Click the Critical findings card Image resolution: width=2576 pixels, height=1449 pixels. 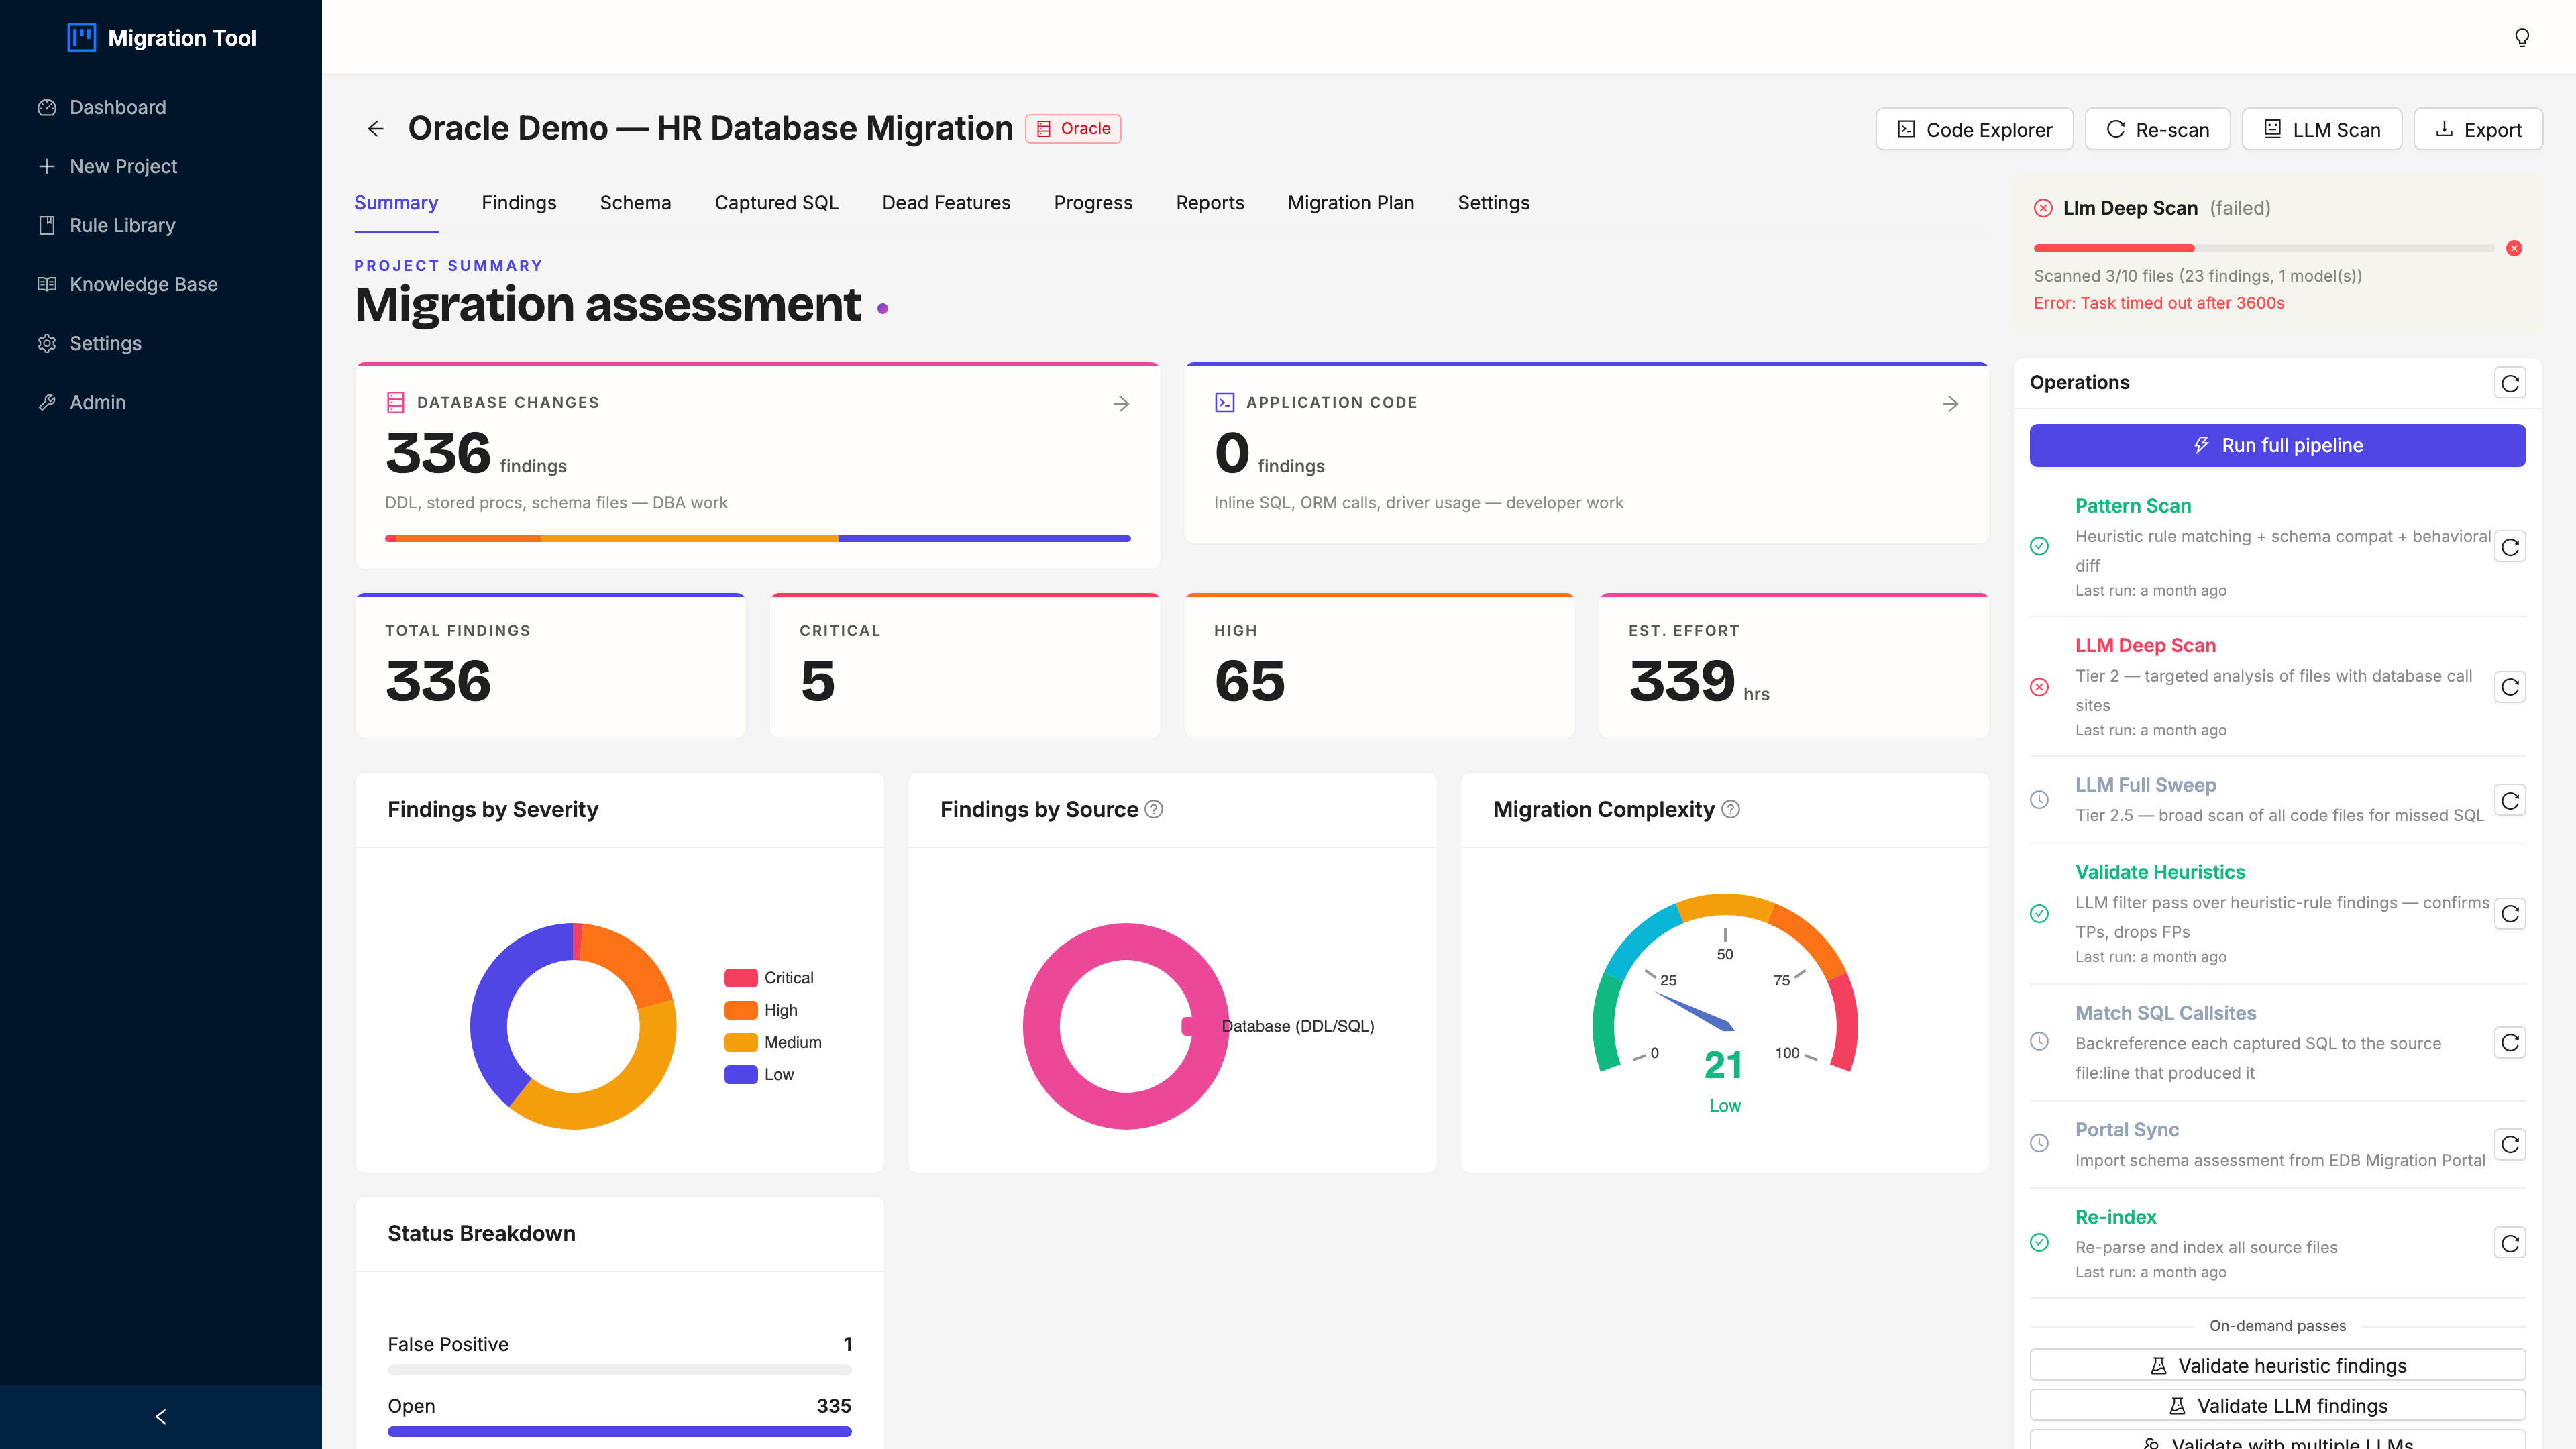click(965, 666)
